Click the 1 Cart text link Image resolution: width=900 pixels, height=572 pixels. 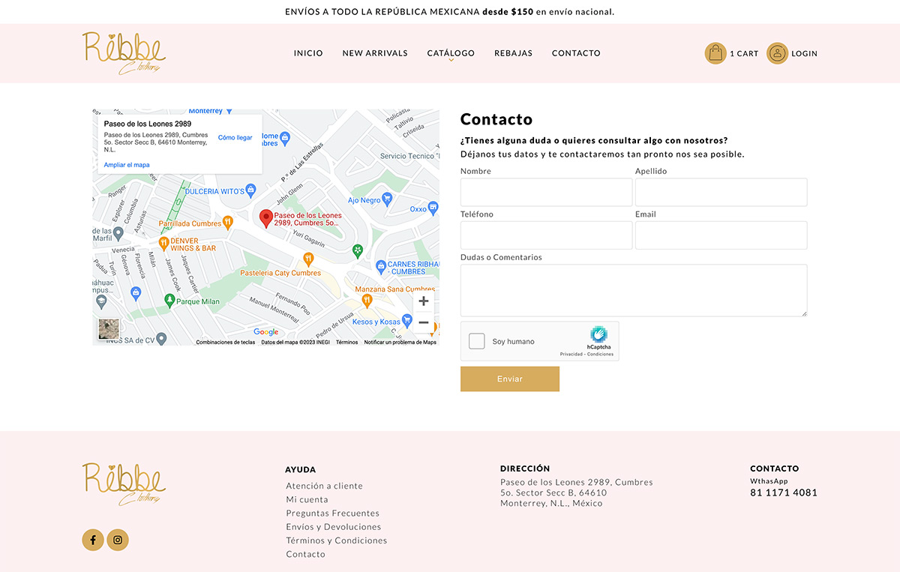tap(744, 54)
